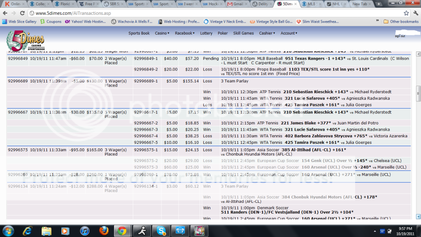Expand the Racebook dropdown menu
This screenshot has height=237, width=421.
click(x=185, y=33)
